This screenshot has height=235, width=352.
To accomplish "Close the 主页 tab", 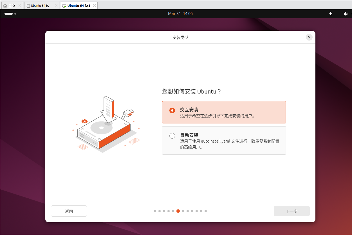I will coord(20,6).
